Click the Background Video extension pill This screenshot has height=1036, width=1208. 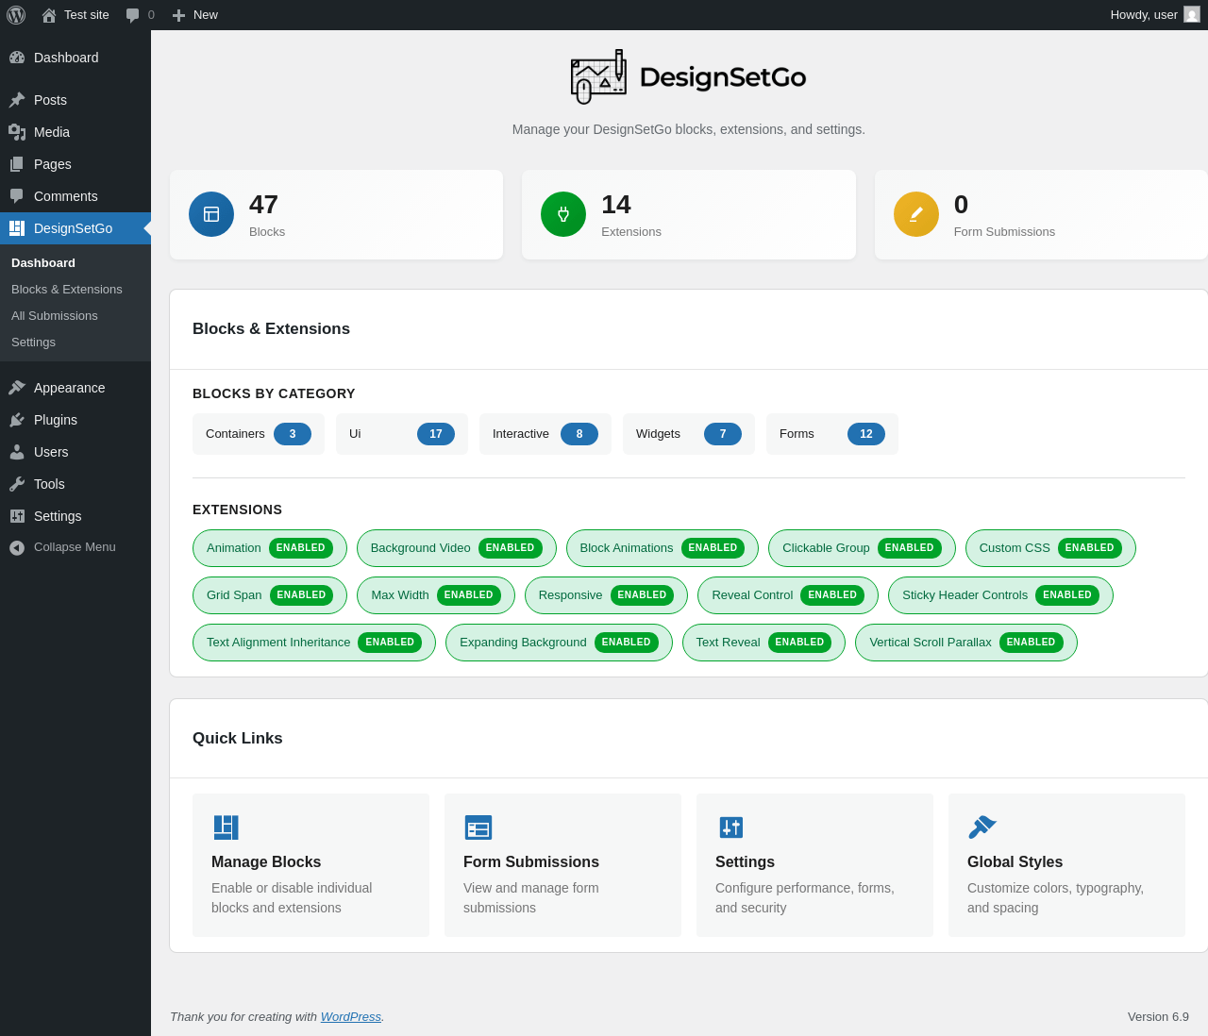coord(457,548)
